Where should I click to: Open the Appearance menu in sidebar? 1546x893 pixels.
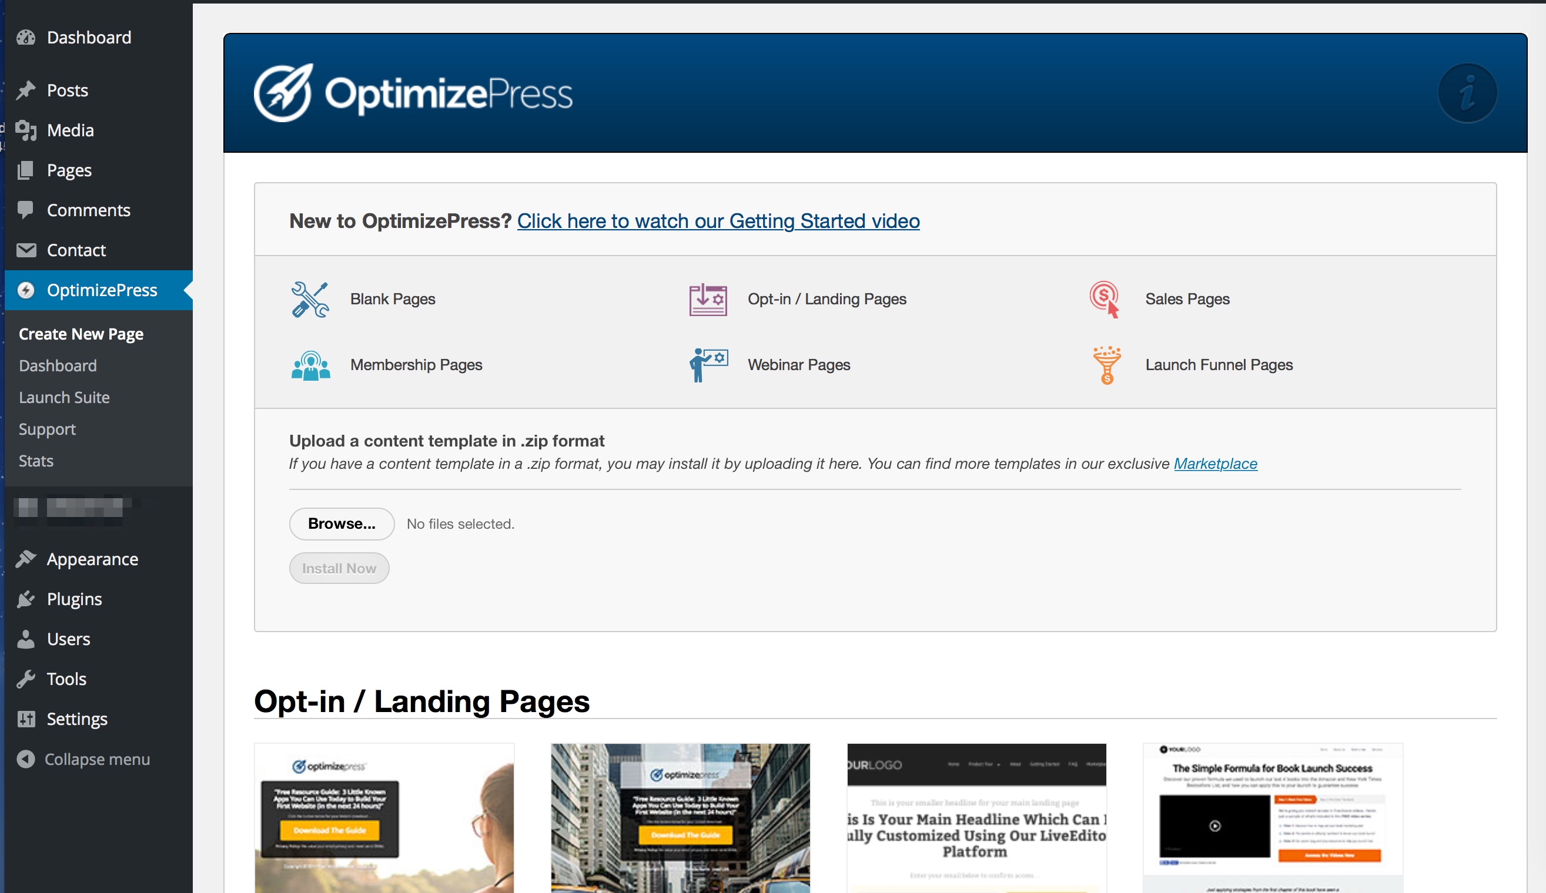coord(92,559)
